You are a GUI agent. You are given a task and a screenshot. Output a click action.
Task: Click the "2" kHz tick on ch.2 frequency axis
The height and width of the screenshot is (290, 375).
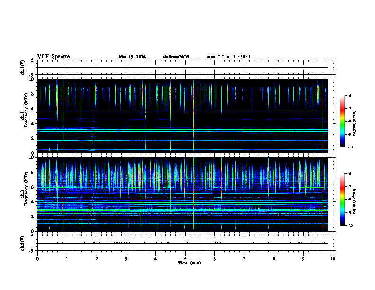coord(33,217)
